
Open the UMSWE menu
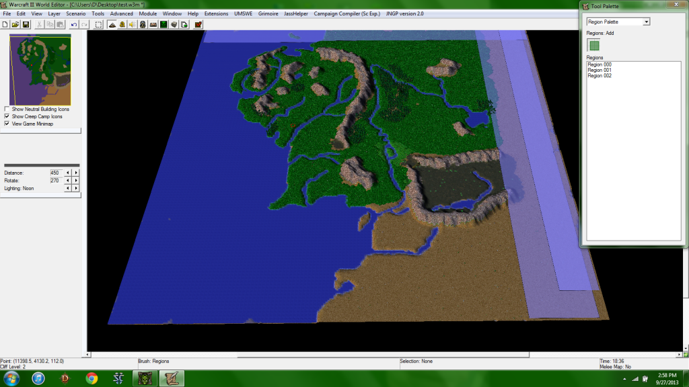tap(244, 13)
